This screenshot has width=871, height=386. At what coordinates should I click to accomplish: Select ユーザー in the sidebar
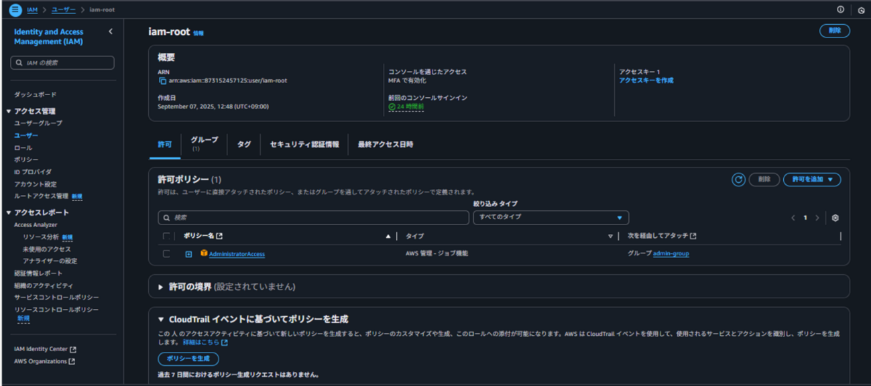point(26,135)
